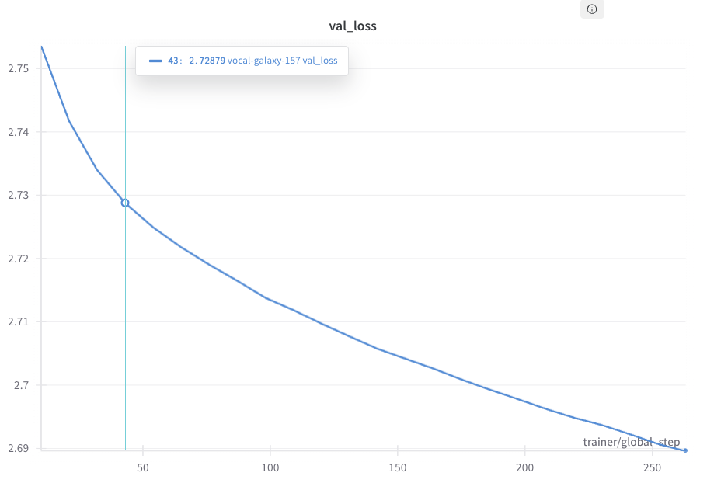Click the 100 x-axis tick label
The image size is (707, 490).
point(270,468)
